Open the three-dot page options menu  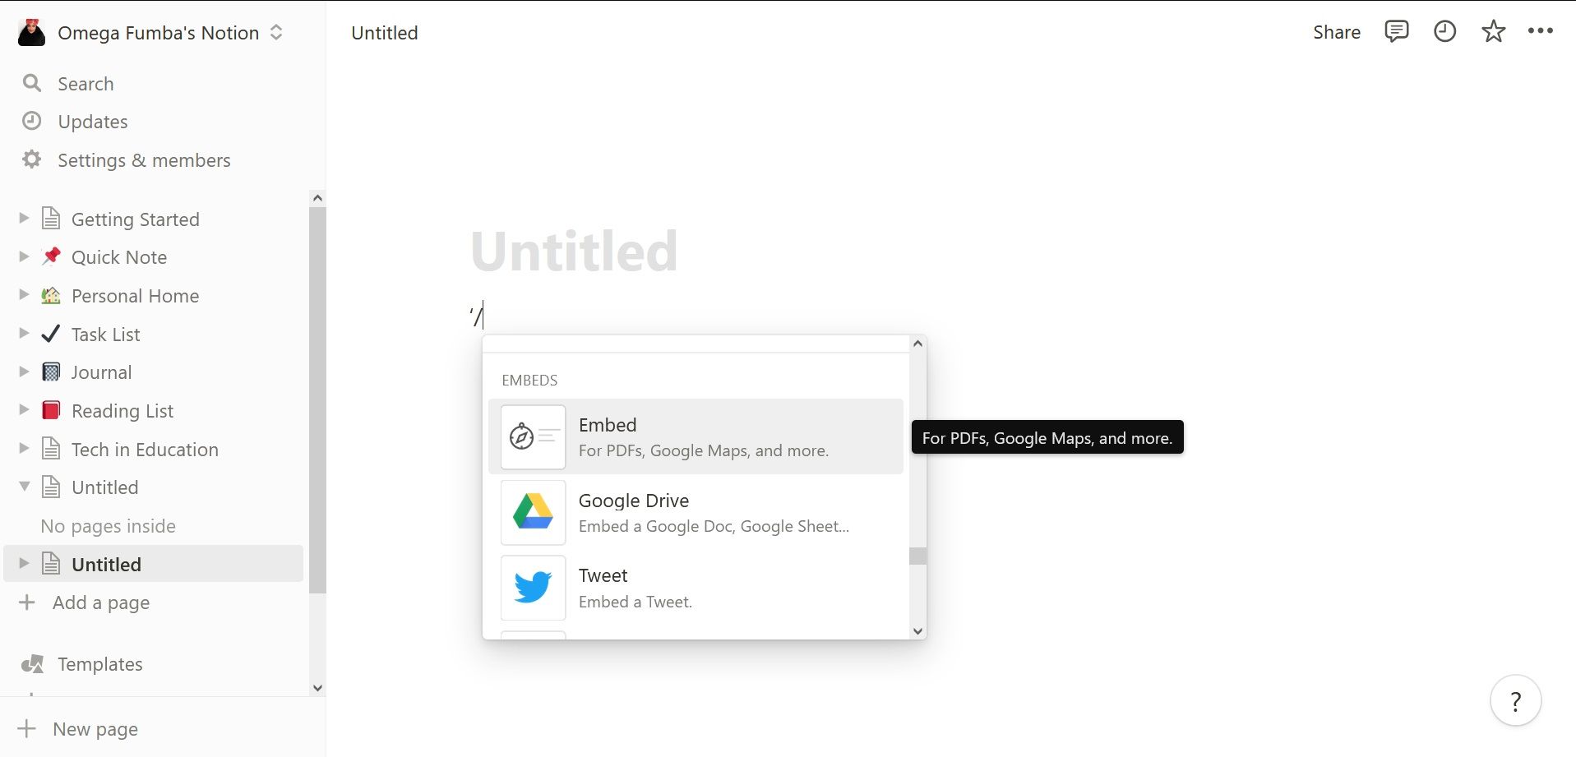point(1540,31)
